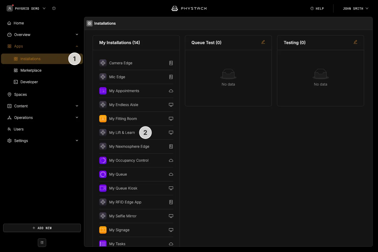Click the cloud type icon for My Queue

[x=171, y=174]
